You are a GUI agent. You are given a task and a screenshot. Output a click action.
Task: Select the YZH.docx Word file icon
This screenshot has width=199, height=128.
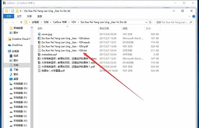39,38
